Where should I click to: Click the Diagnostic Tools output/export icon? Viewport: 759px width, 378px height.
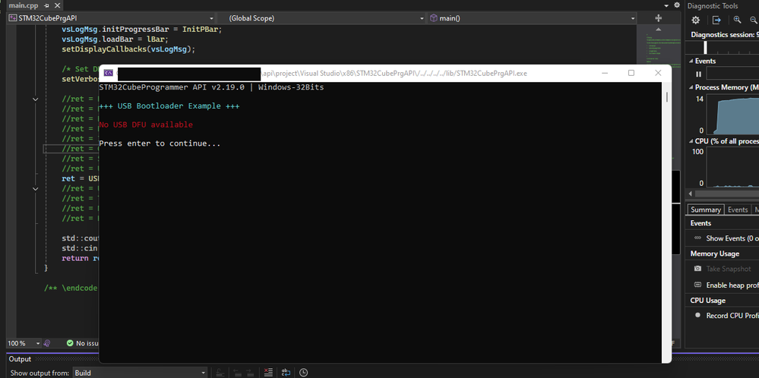coord(717,20)
